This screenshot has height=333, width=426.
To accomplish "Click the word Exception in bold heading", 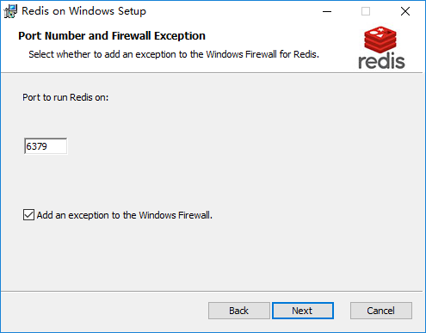I will coord(180,36).
